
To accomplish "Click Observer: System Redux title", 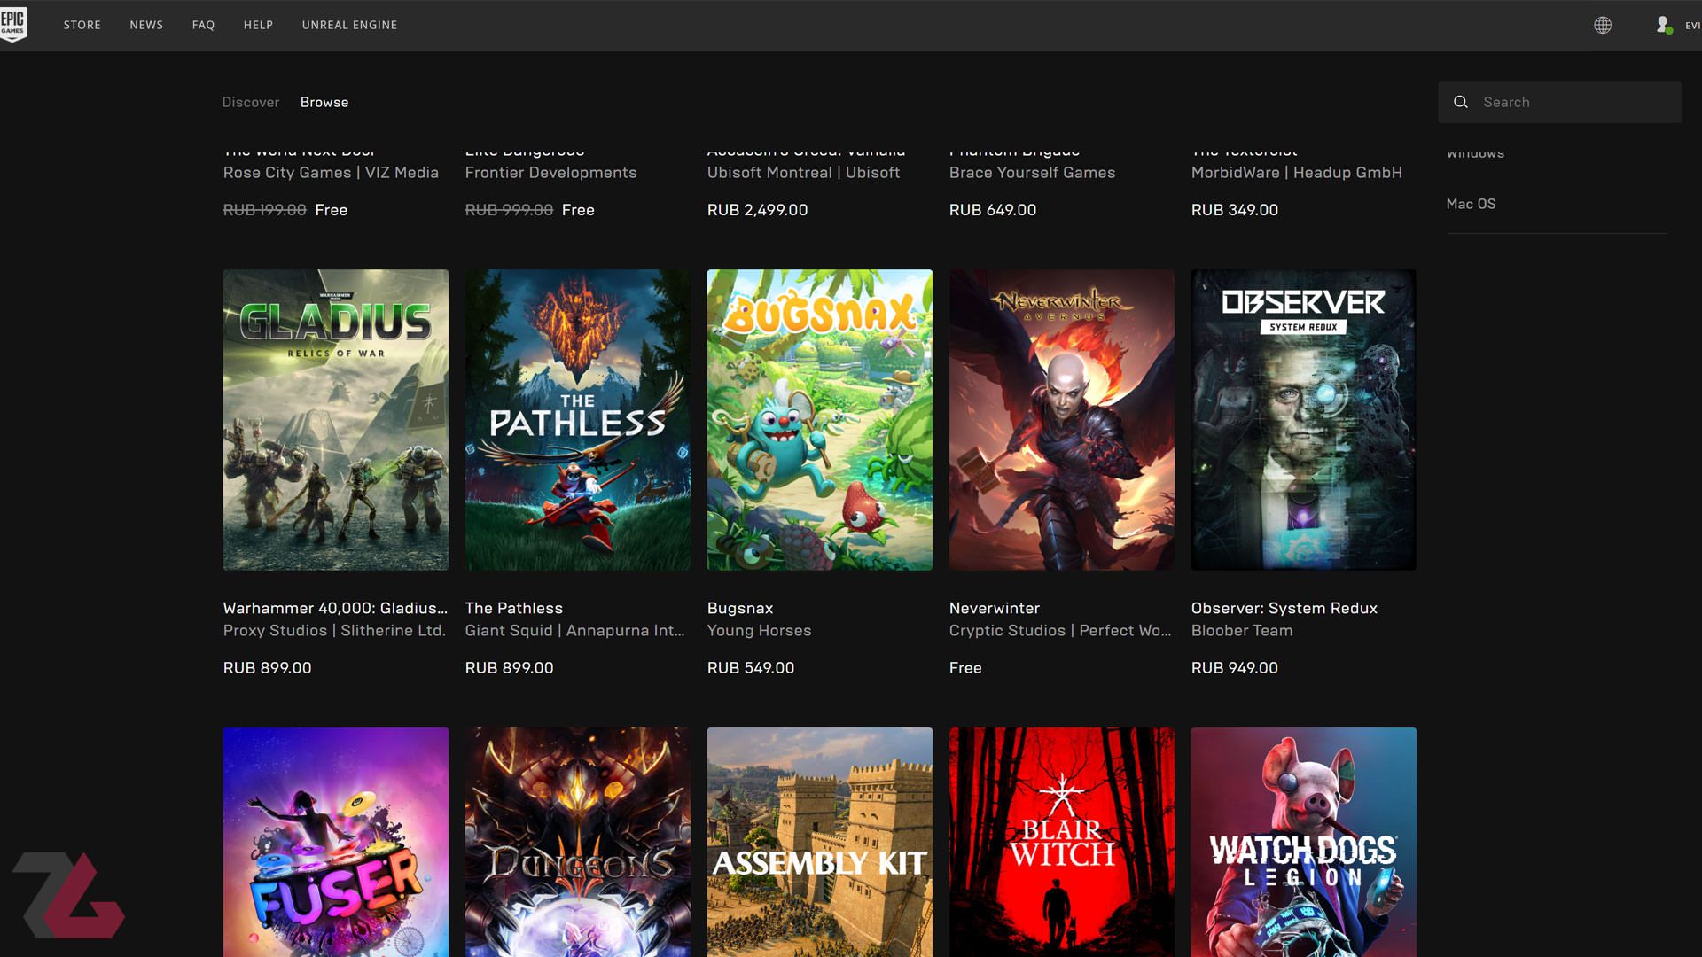I will [x=1284, y=608].
